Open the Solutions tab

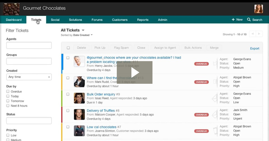tap(76, 20)
